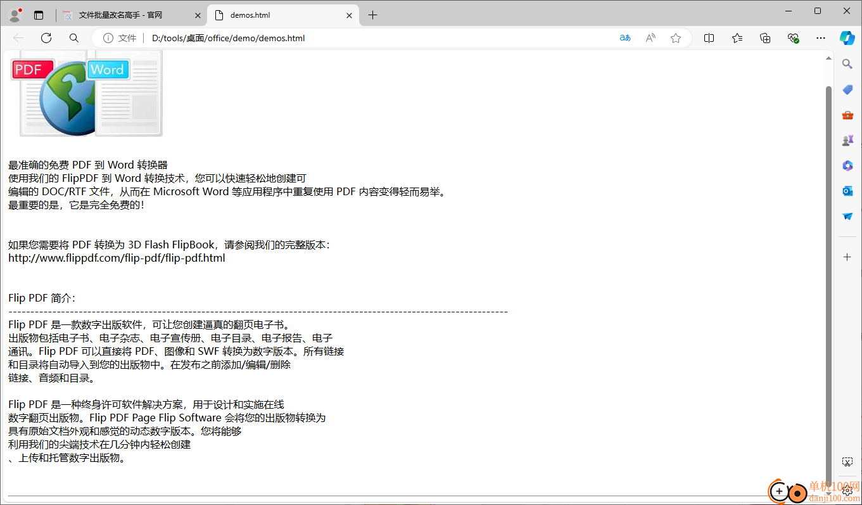Open sidebar Outlook icon
Viewport: 862px width, 505px height.
(847, 191)
